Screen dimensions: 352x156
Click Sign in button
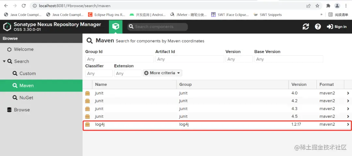(x=337, y=27)
